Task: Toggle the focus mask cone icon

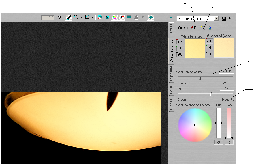Action: tap(122, 17)
